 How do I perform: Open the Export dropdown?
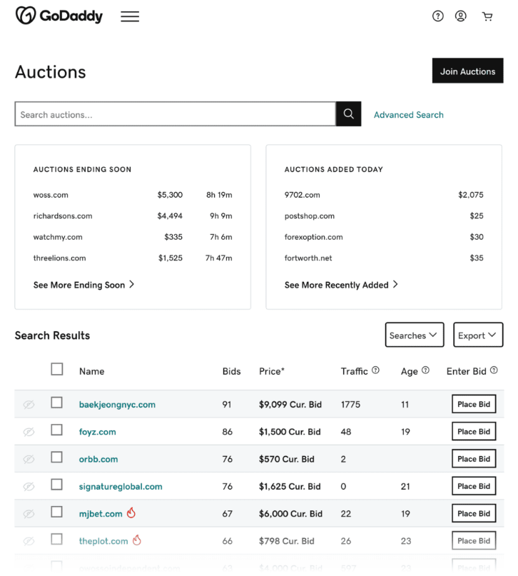477,335
